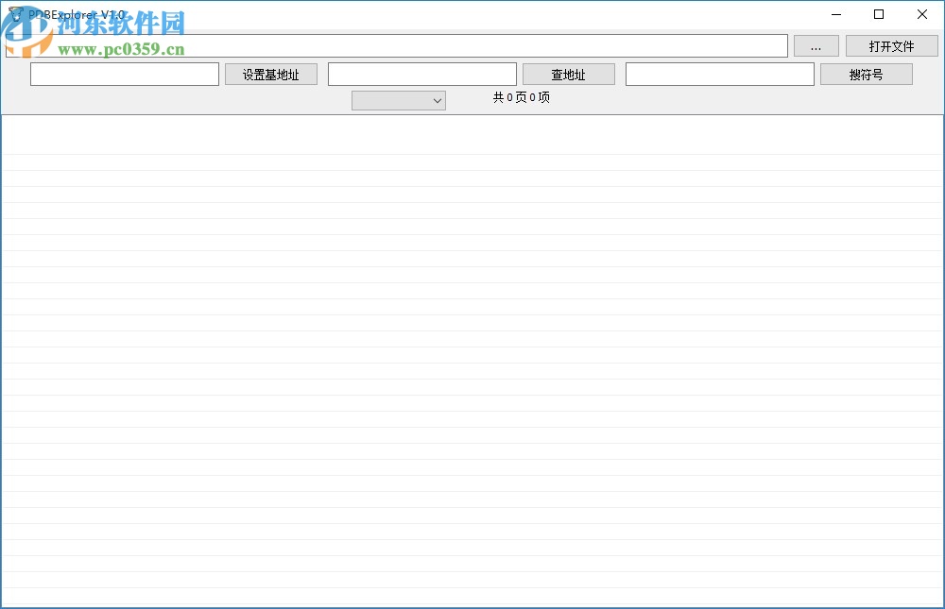The width and height of the screenshot is (945, 609).
Task: Focus the base address input box
Action: (x=124, y=74)
